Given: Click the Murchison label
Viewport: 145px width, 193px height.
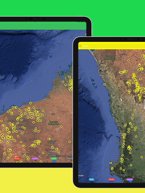Looking at the screenshot, I should pyautogui.click(x=123, y=54).
